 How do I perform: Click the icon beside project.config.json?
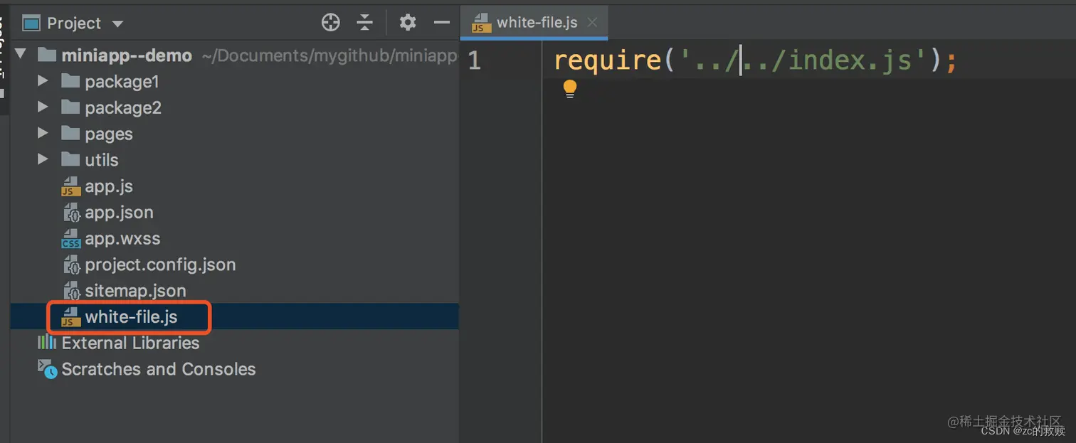pos(70,265)
